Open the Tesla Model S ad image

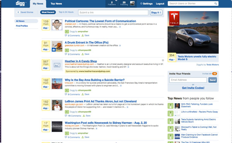(193, 32)
